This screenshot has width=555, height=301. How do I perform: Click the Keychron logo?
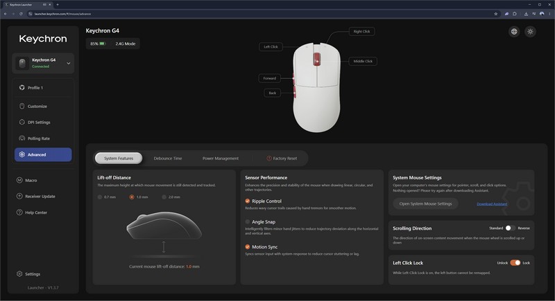(x=43, y=39)
